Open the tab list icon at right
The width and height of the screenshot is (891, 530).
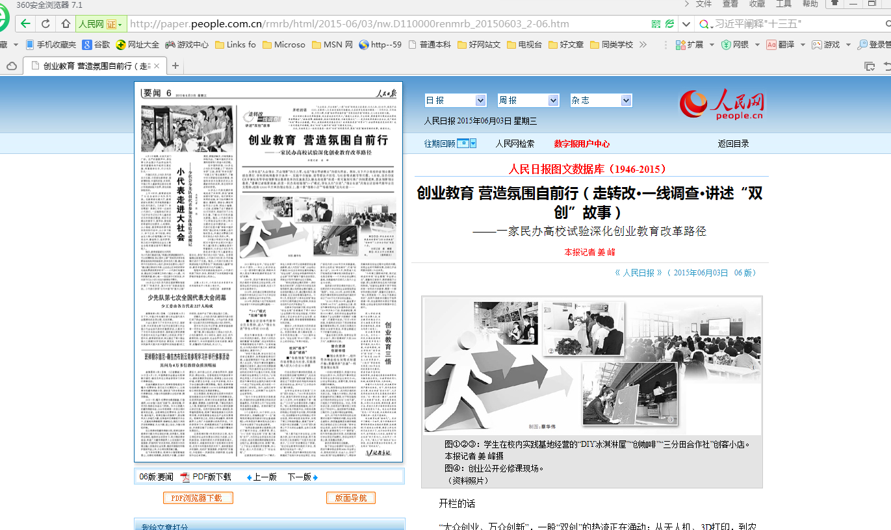[x=869, y=66]
